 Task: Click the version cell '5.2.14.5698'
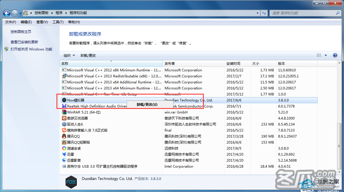[287, 160]
